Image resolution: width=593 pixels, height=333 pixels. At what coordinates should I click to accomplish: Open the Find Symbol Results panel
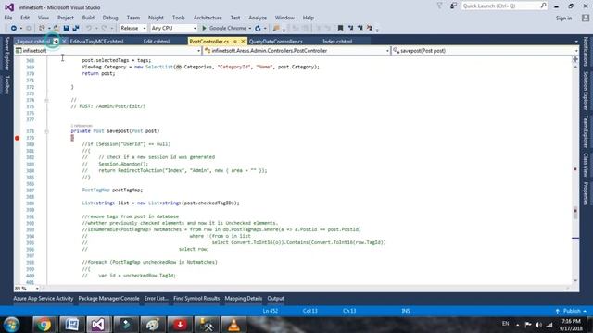point(196,298)
